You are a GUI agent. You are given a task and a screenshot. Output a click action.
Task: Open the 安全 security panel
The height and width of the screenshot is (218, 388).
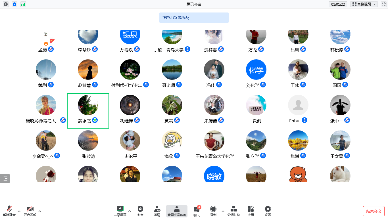[x=140, y=211]
